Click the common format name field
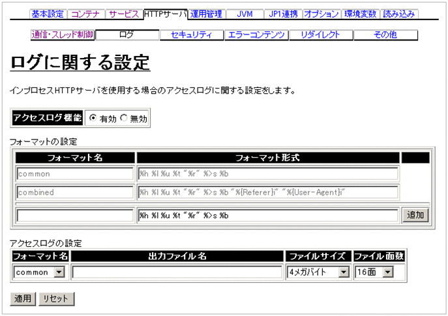 click(75, 174)
